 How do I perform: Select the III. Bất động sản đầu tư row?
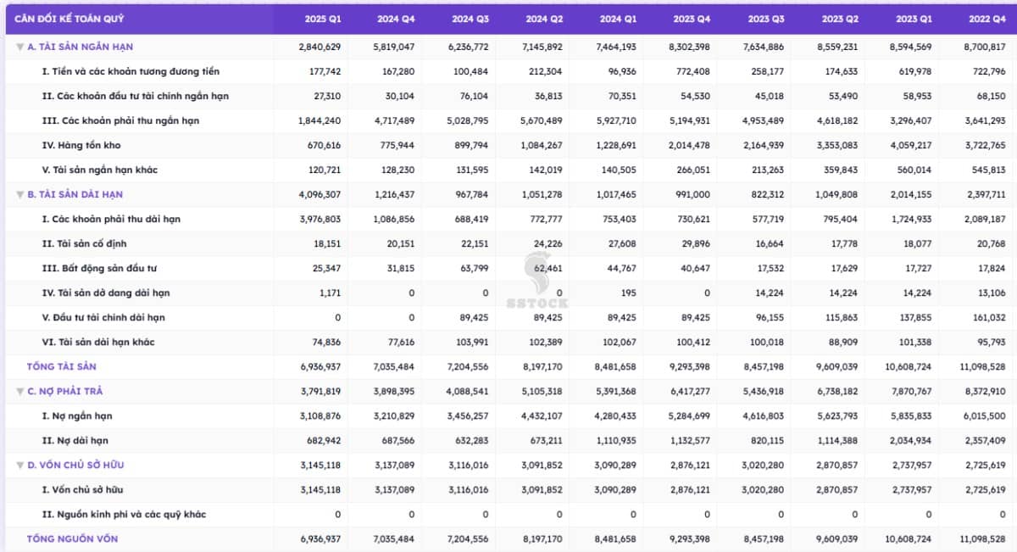99,269
